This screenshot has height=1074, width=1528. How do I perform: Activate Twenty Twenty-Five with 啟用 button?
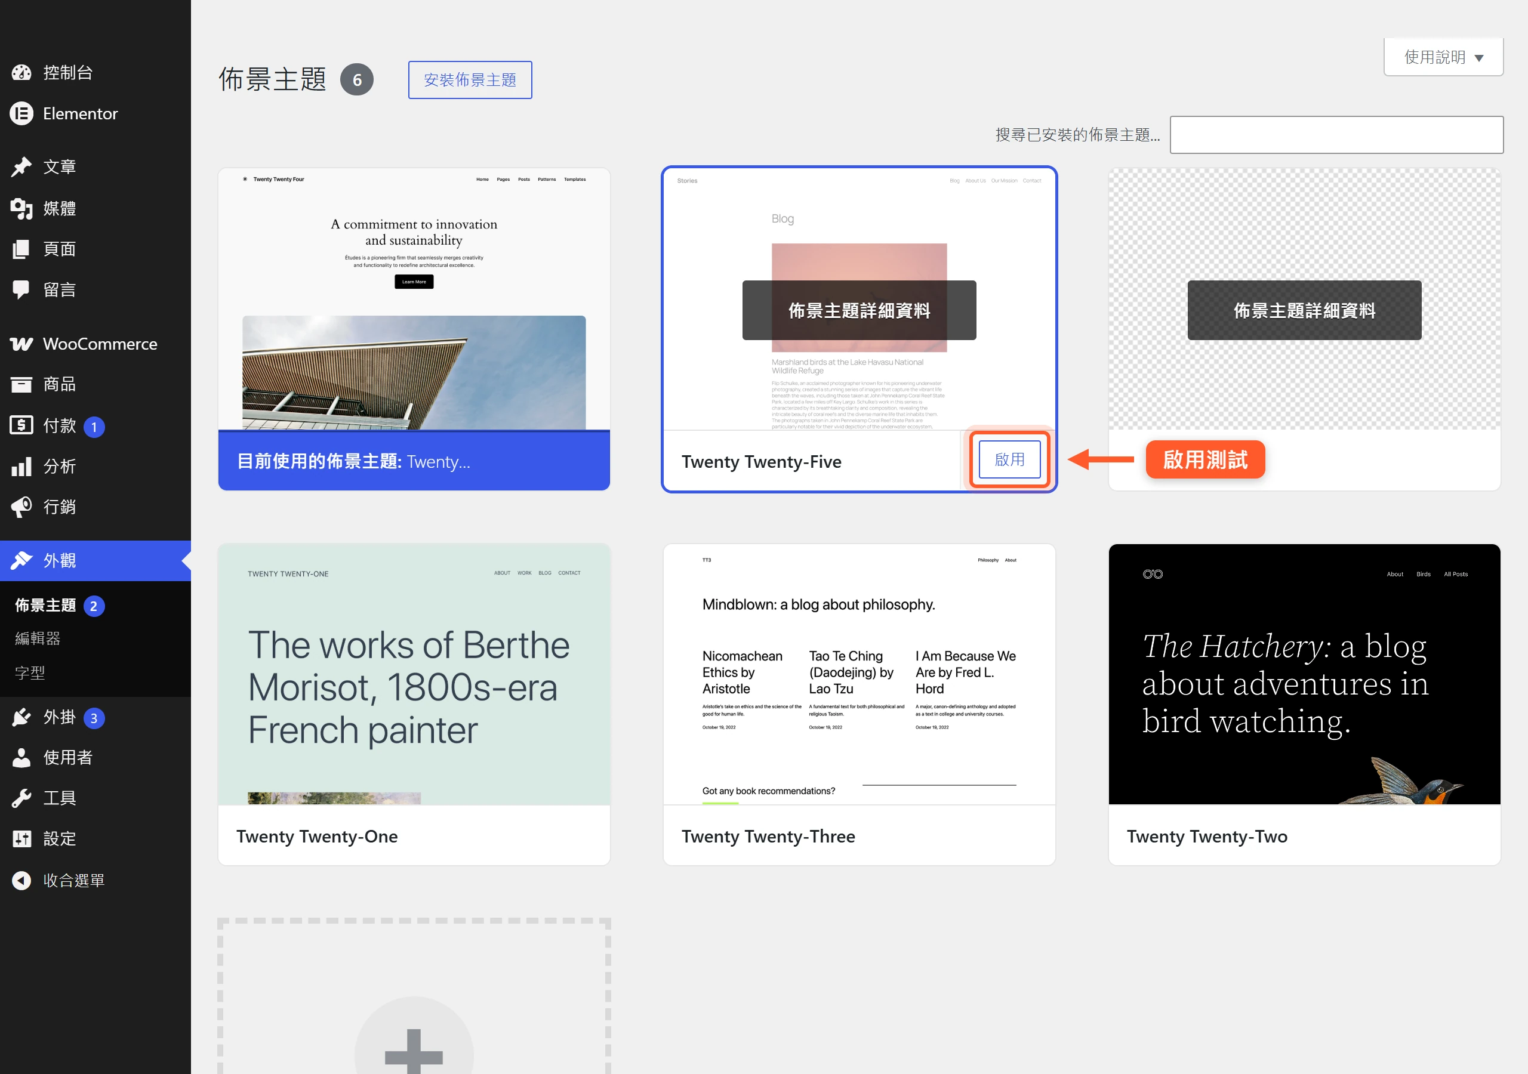coord(1009,459)
